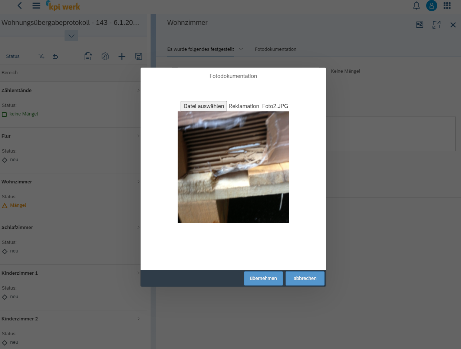The height and width of the screenshot is (349, 461).
Task: Click the Reklamation_Foto2 photo thumbnail
Action: tap(233, 167)
